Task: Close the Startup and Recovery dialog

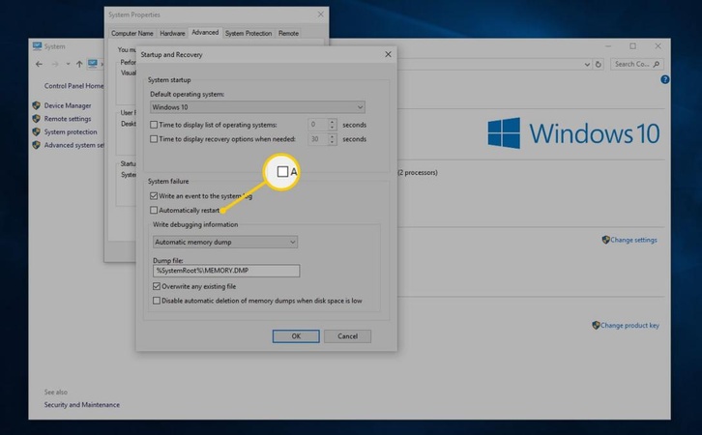Action: click(388, 54)
